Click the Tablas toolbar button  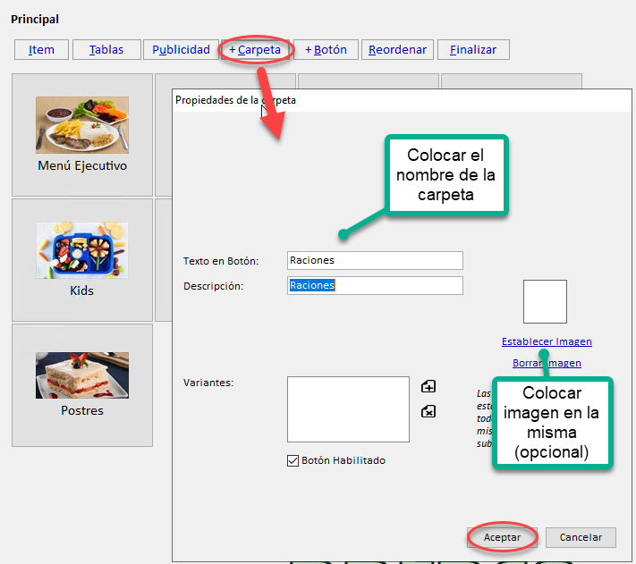point(106,50)
